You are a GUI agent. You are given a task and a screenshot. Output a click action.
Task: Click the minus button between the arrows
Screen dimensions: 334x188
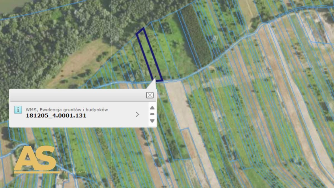[x=152, y=114]
